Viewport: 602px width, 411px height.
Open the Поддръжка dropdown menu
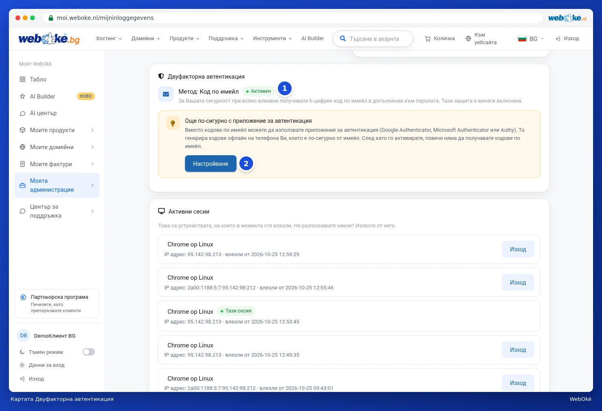coord(226,39)
